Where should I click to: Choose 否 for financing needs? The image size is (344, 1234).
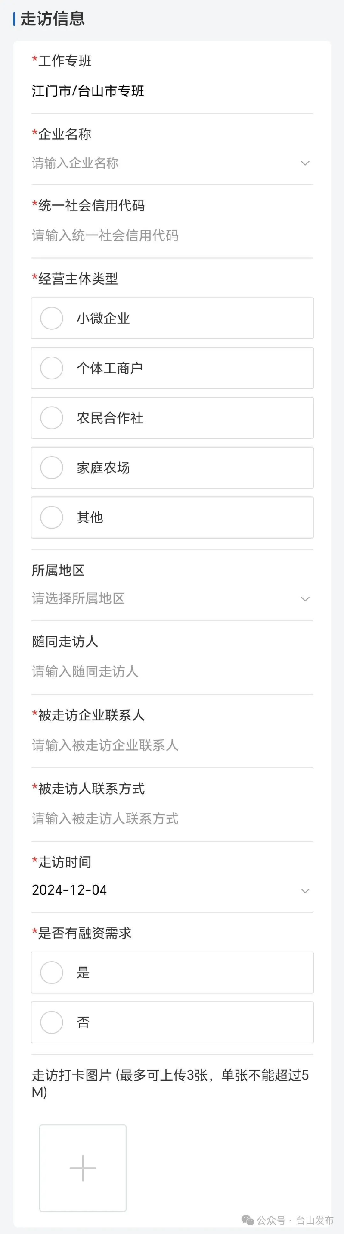(x=52, y=1023)
